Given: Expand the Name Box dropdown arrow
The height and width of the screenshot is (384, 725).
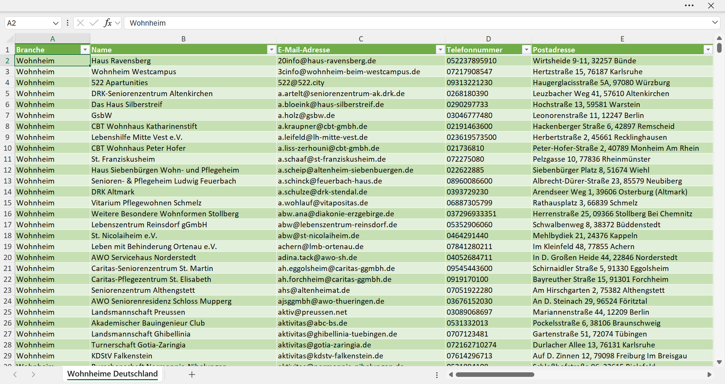Looking at the screenshot, I should click(x=56, y=23).
